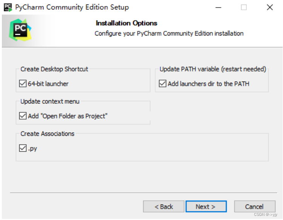This screenshot has width=283, height=220.
Task: Click the Installation Options heading
Action: (x=126, y=23)
